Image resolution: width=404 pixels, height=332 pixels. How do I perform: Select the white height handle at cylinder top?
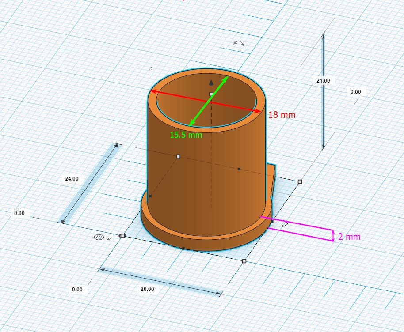tap(211, 94)
